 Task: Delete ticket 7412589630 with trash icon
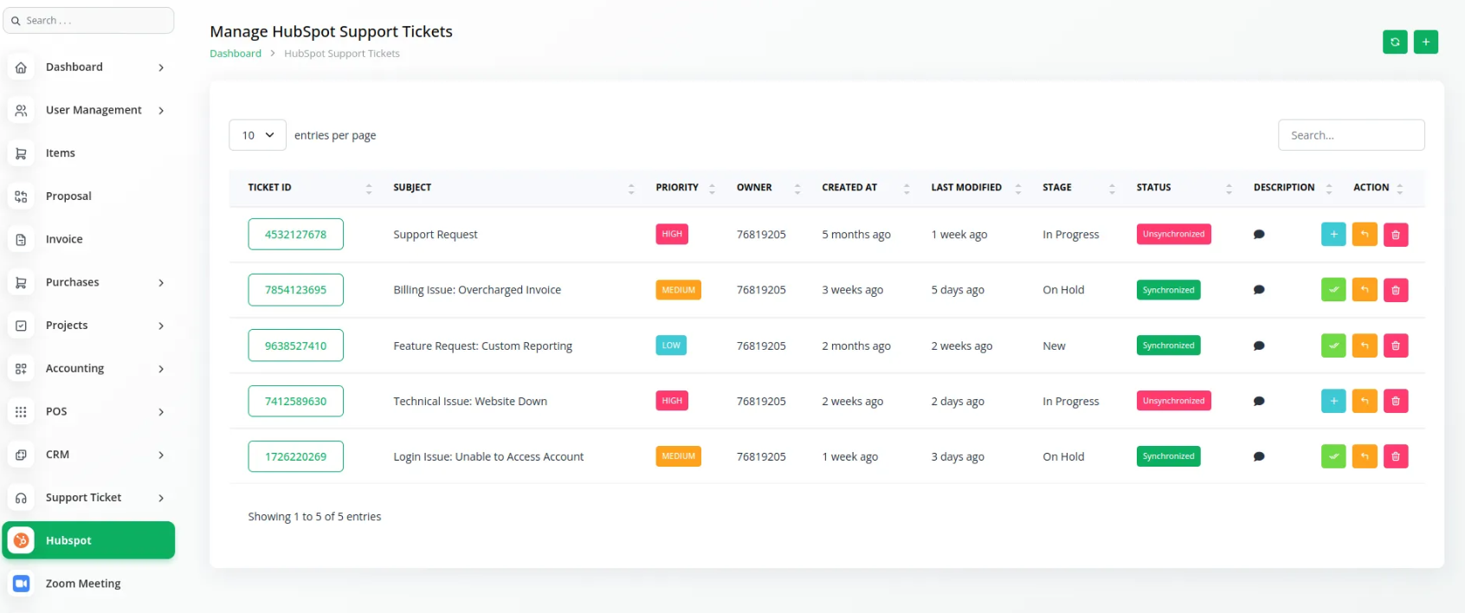pos(1396,401)
